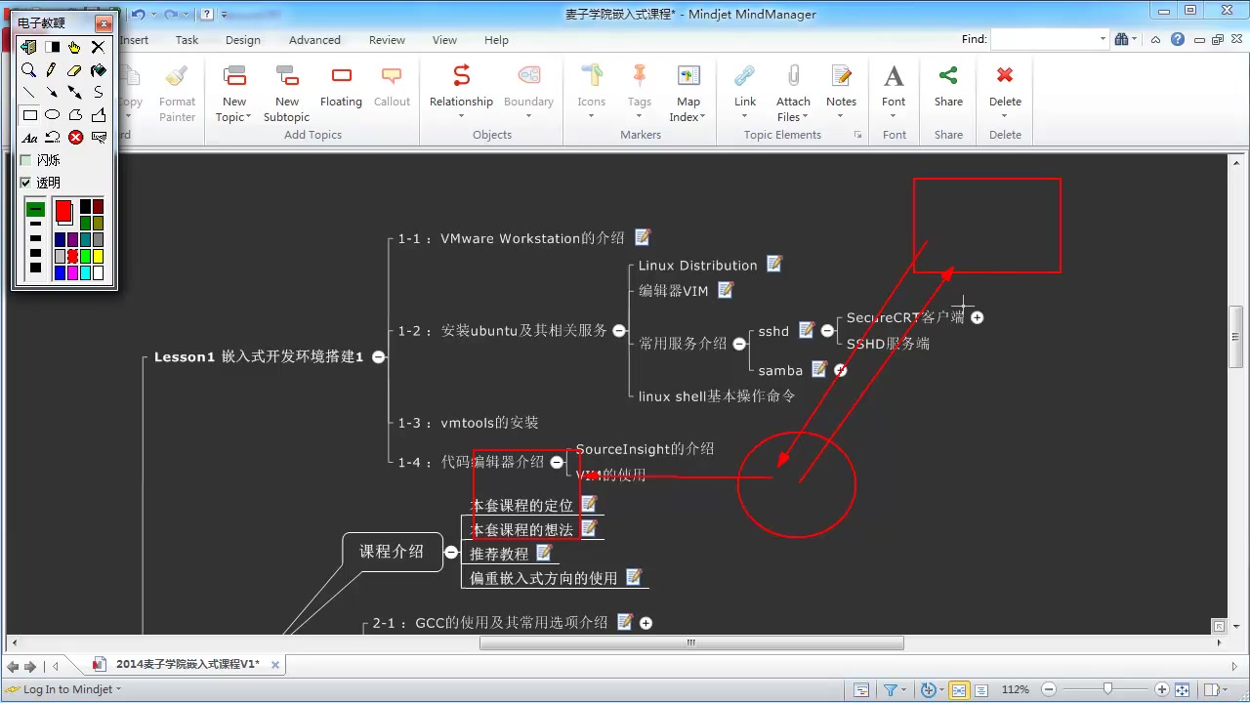Click the Format Painter brush icon
Screen dimensions: 1250x703
pyautogui.click(x=177, y=76)
